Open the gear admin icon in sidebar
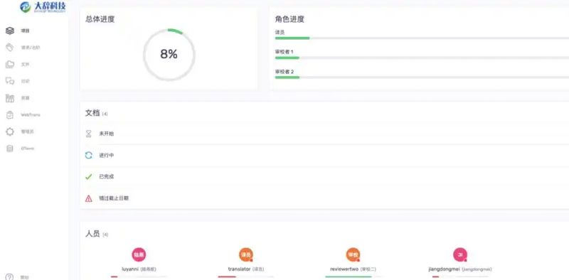The width and height of the screenshot is (569, 280). tap(10, 131)
